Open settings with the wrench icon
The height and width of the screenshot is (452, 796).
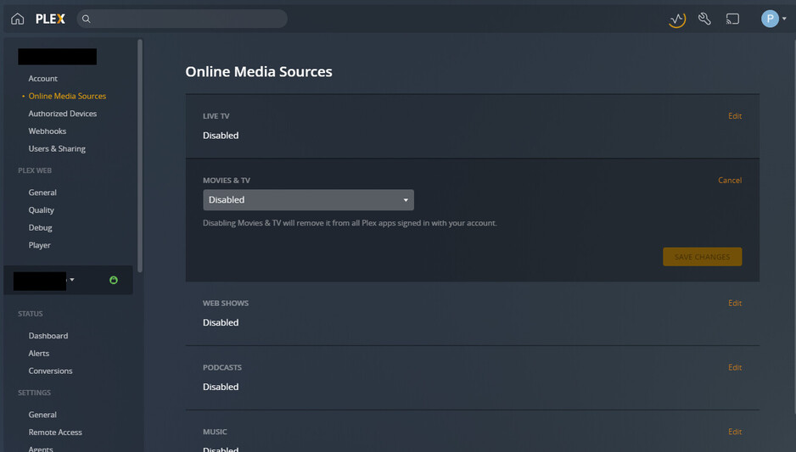tap(704, 19)
